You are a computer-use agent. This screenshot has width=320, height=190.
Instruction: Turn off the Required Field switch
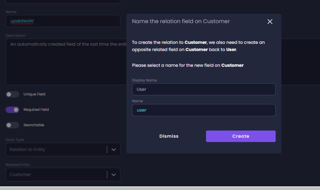click(x=12, y=110)
